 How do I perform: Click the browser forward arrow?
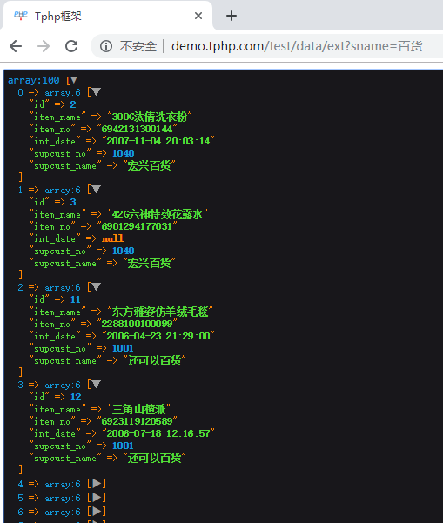click(44, 46)
